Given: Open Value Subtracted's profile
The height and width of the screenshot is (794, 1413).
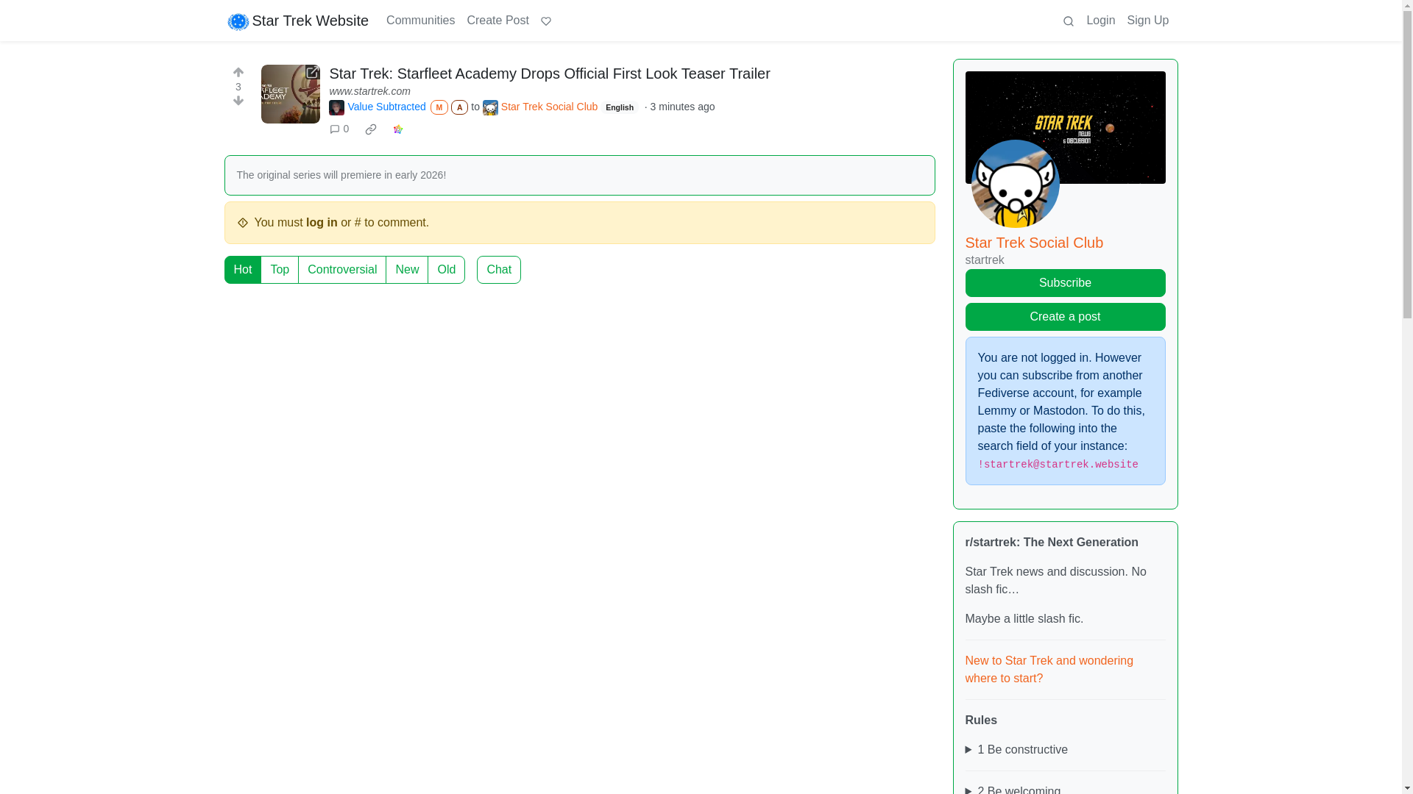Looking at the screenshot, I should [x=386, y=107].
